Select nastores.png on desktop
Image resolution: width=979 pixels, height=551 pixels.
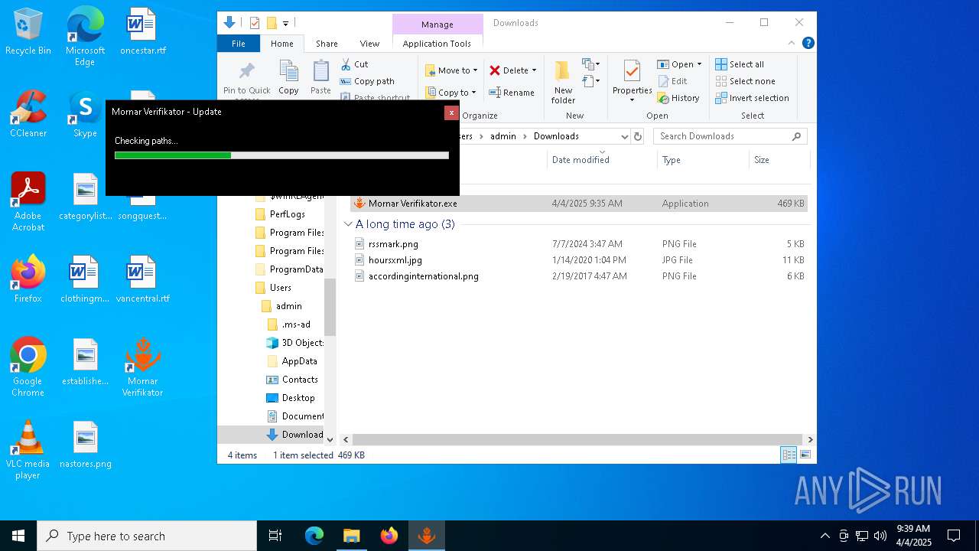(85, 445)
